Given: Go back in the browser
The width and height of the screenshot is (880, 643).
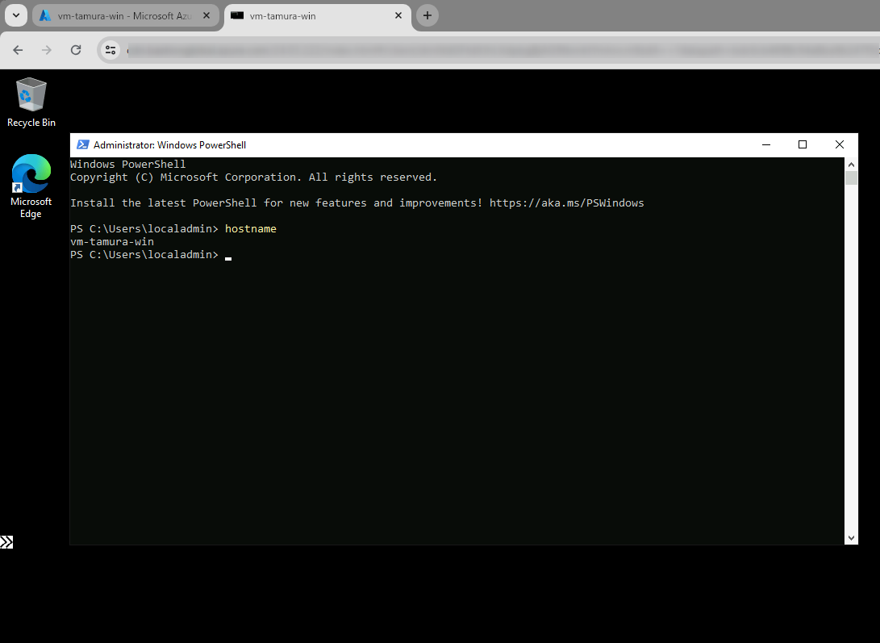Looking at the screenshot, I should pos(18,50).
